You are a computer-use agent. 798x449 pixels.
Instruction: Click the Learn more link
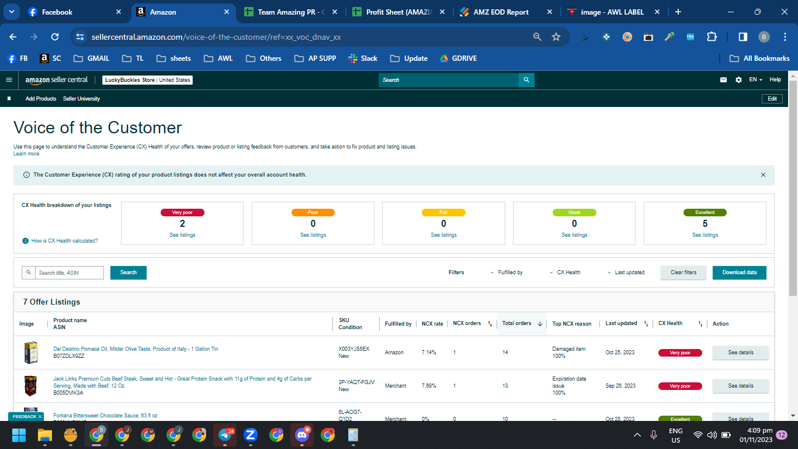coord(26,154)
